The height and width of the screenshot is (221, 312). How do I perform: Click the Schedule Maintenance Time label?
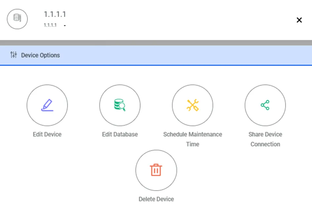pyautogui.click(x=192, y=139)
